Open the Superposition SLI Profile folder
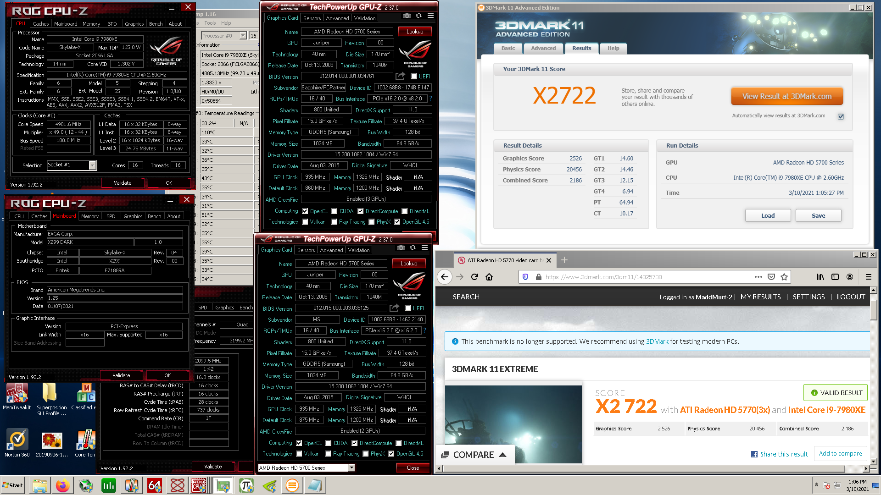Viewport: 881px width, 495px height. pos(51,399)
